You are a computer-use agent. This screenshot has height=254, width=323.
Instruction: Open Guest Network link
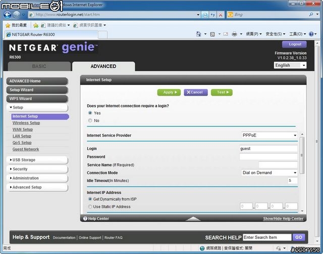click(x=26, y=149)
